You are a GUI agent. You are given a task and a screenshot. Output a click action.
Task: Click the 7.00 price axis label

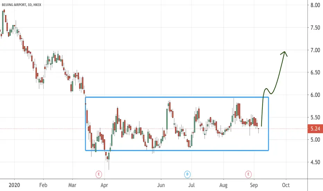[x=315, y=50]
